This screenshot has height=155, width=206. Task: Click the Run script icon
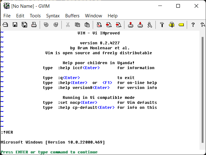click(150, 25)
